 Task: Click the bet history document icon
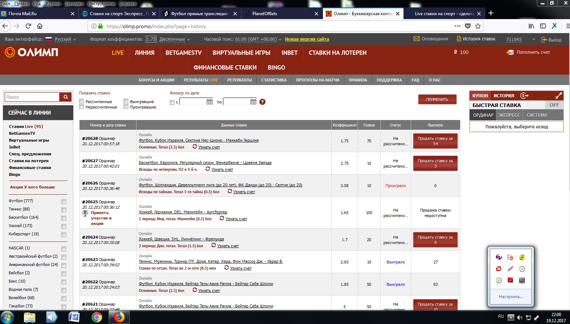(459, 39)
